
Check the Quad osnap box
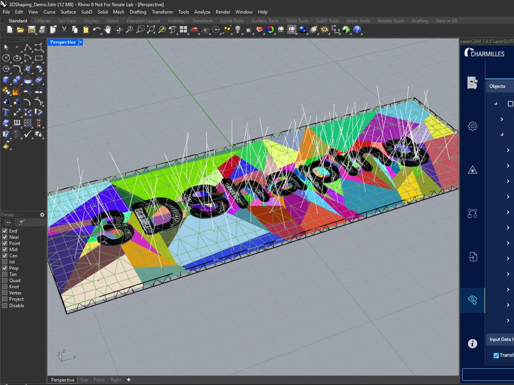5,281
